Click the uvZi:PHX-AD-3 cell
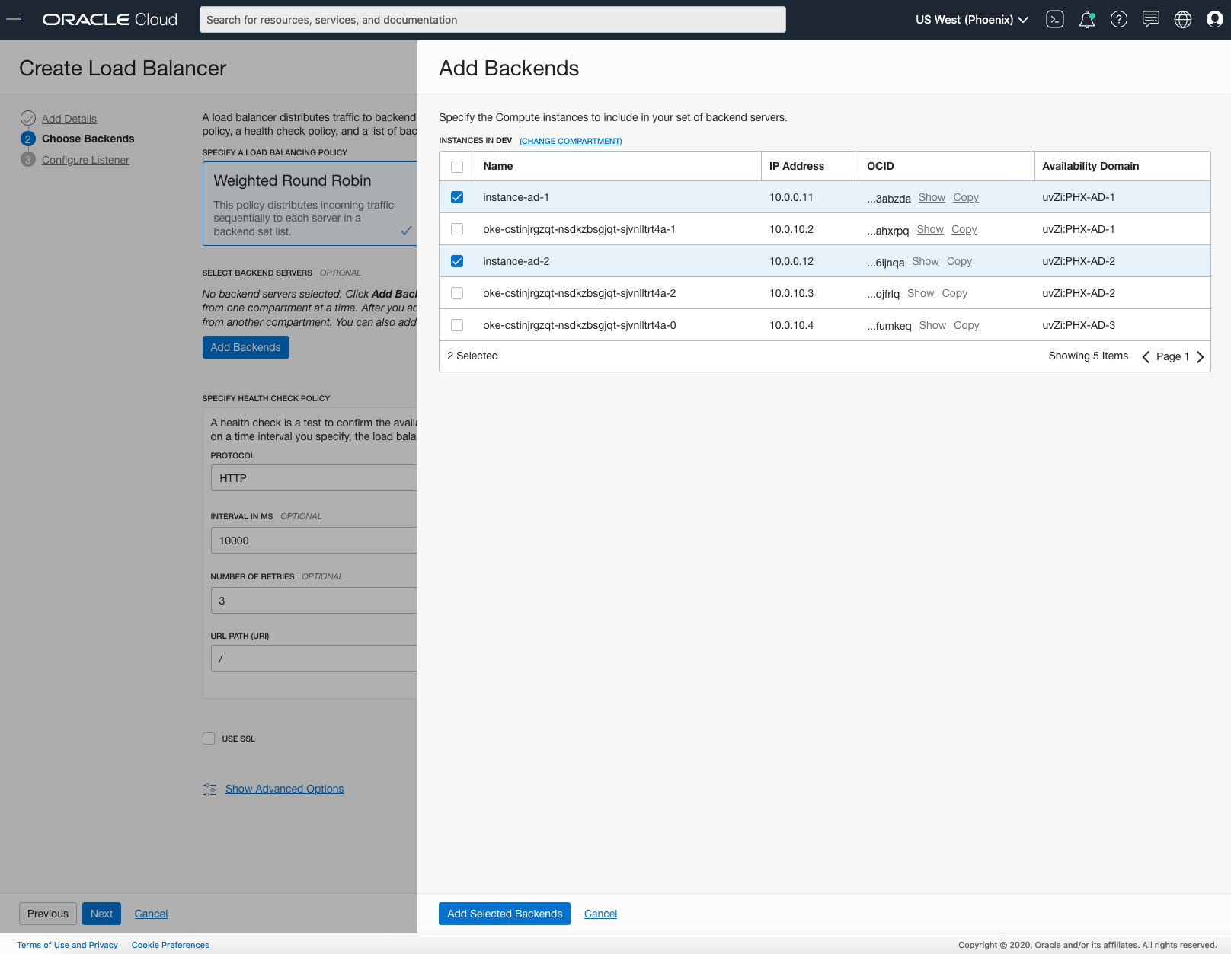Viewport: 1231px width, 954px height. 1079,325
